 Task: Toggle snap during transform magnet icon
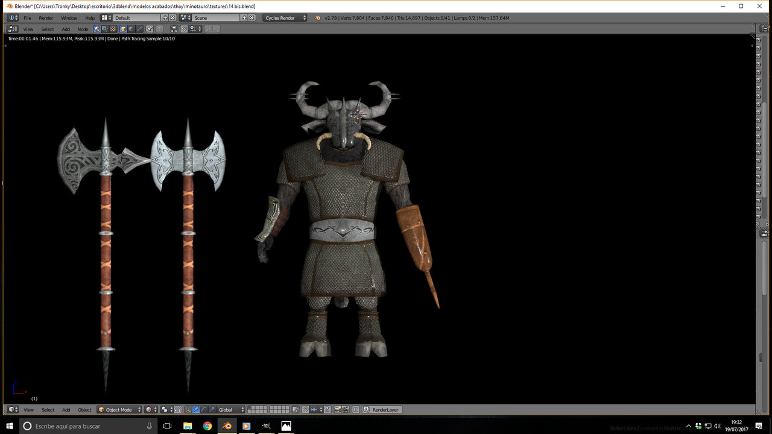305,410
